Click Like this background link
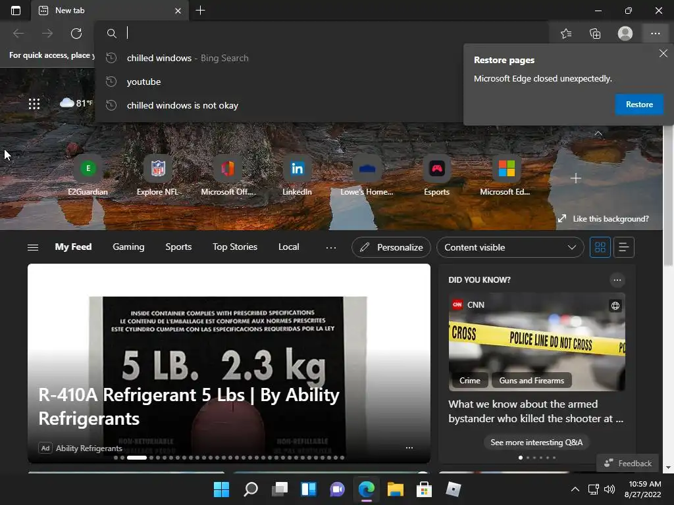This screenshot has height=505, width=674. 604,219
